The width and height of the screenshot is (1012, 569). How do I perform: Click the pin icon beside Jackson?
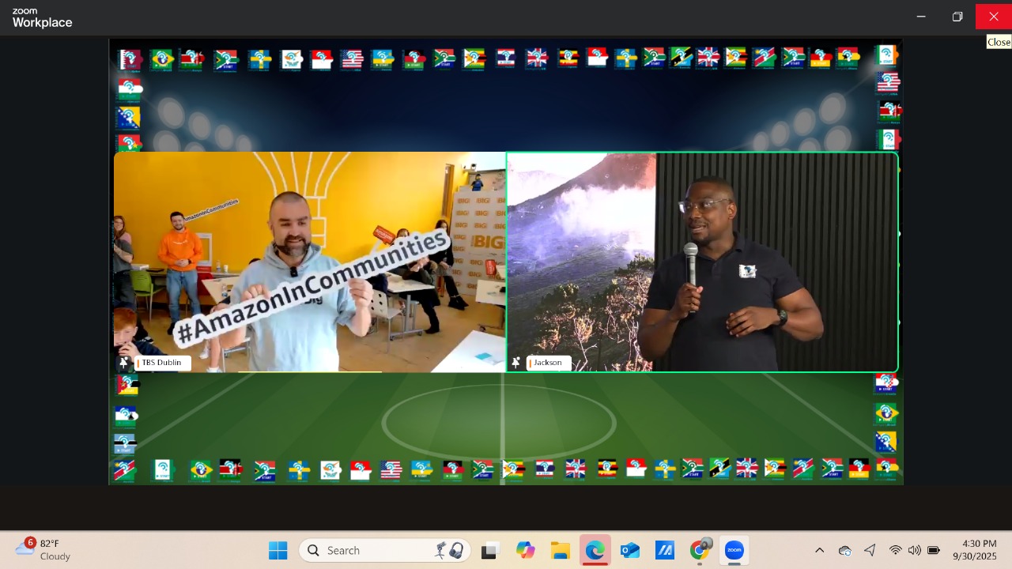515,363
